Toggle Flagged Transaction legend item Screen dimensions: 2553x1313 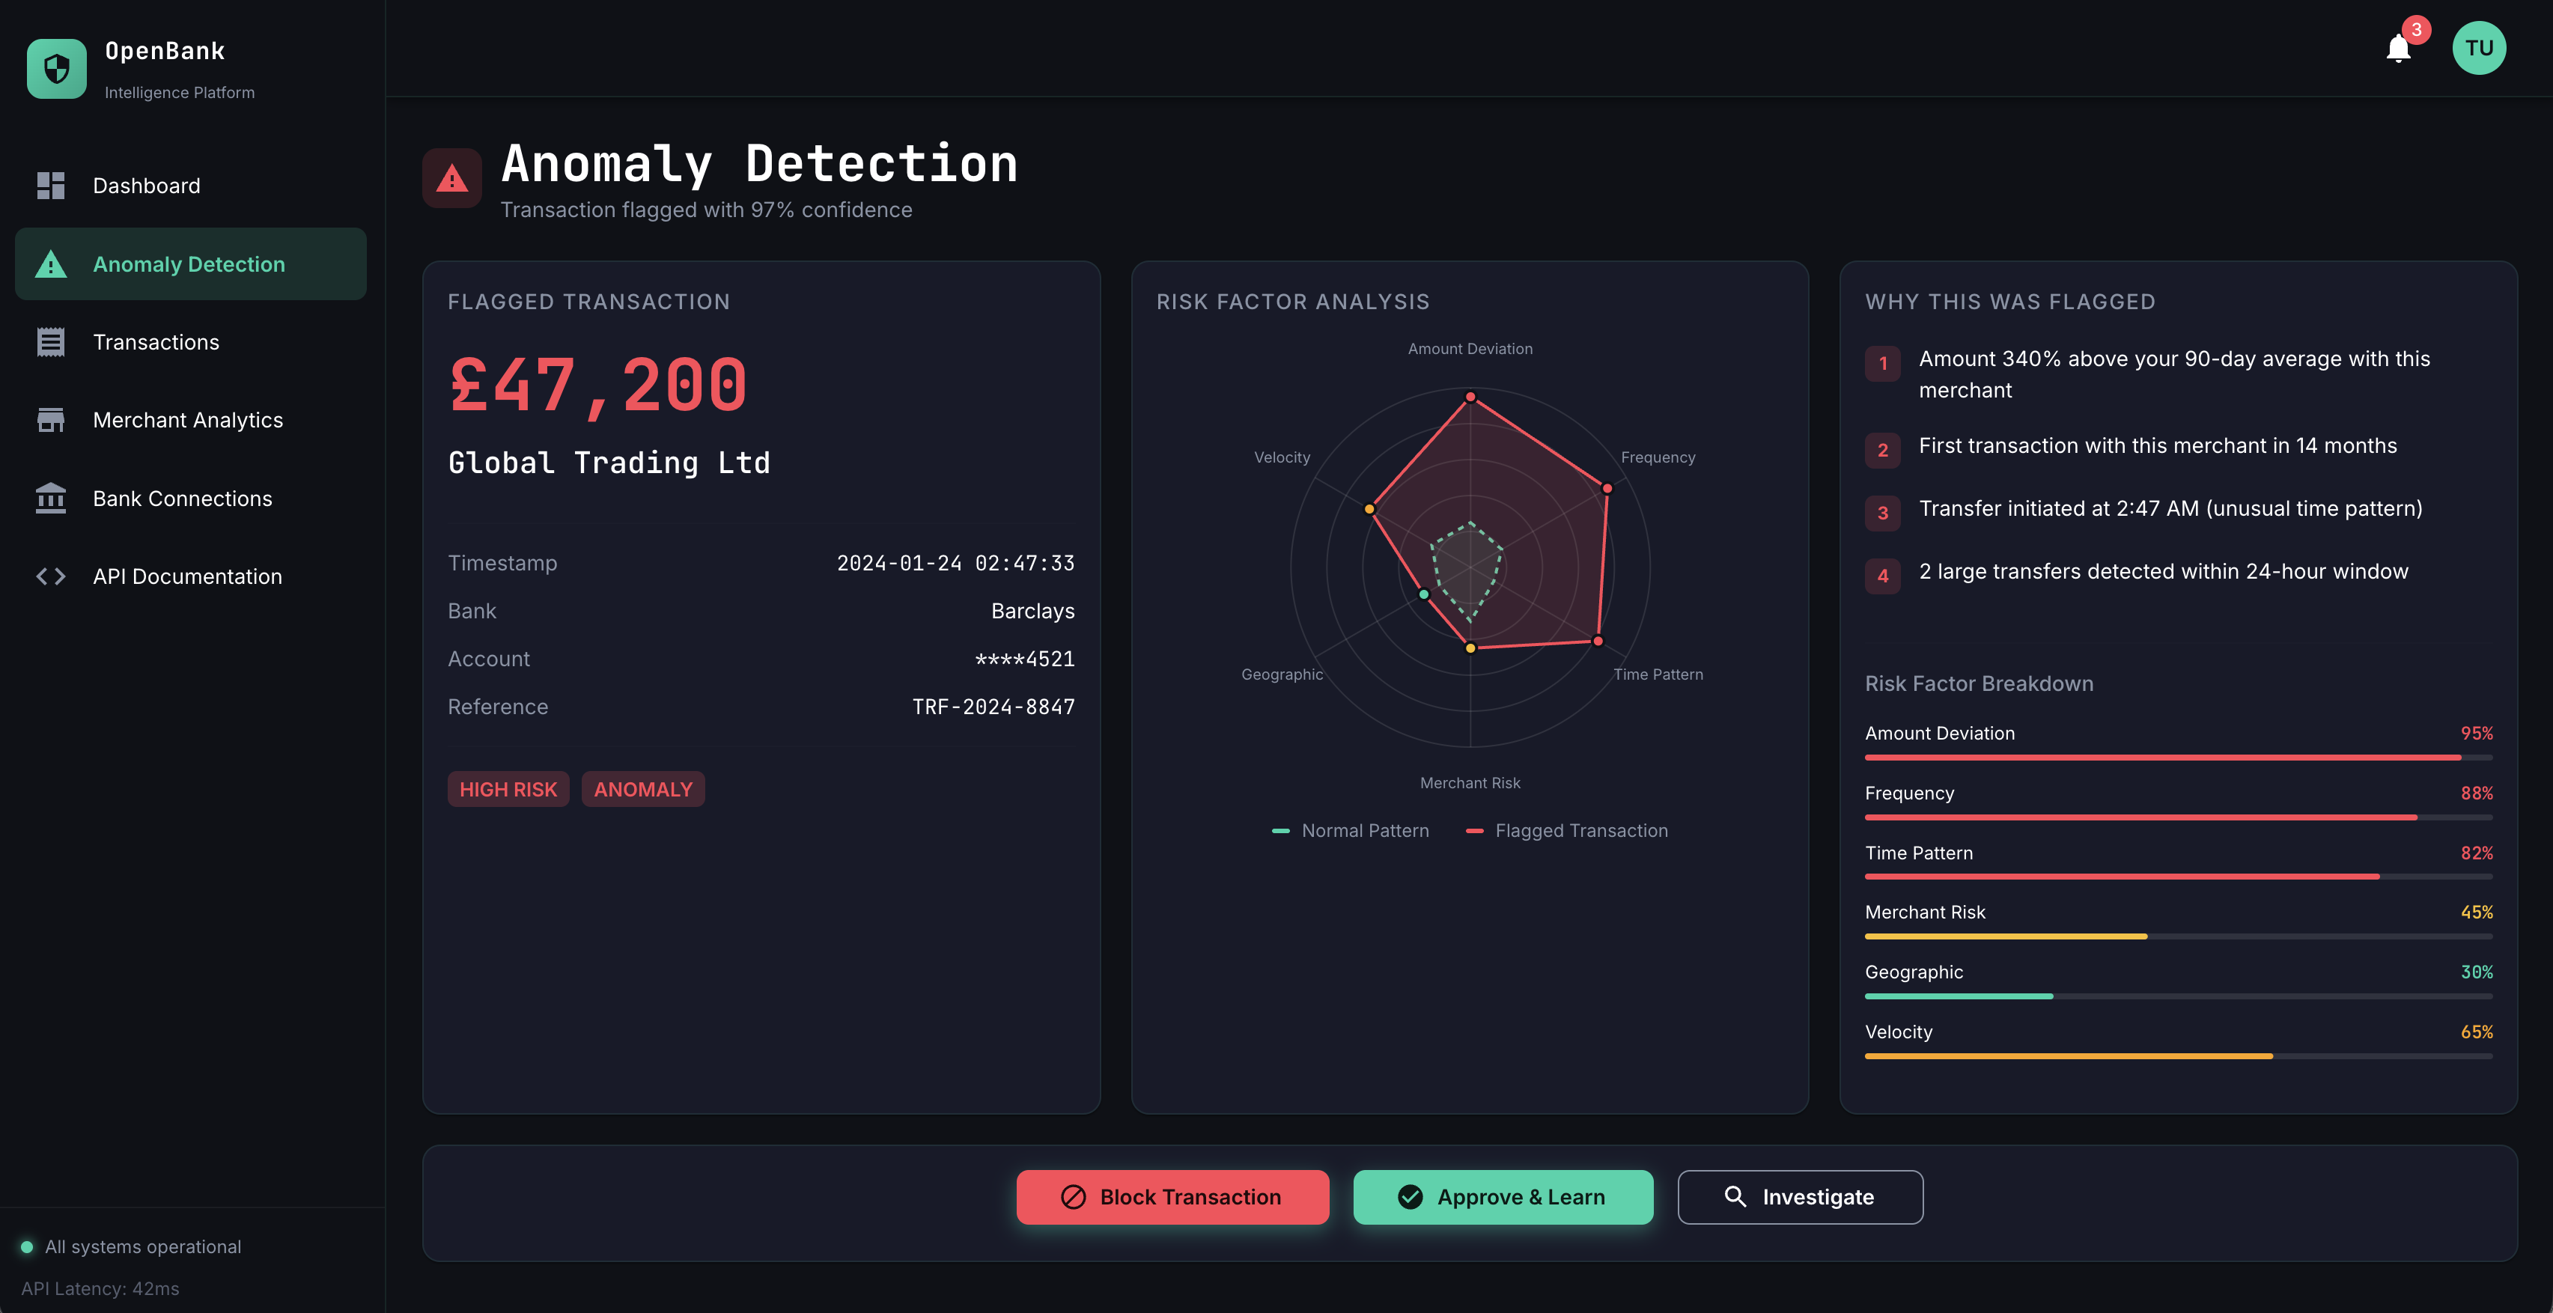(x=1567, y=830)
